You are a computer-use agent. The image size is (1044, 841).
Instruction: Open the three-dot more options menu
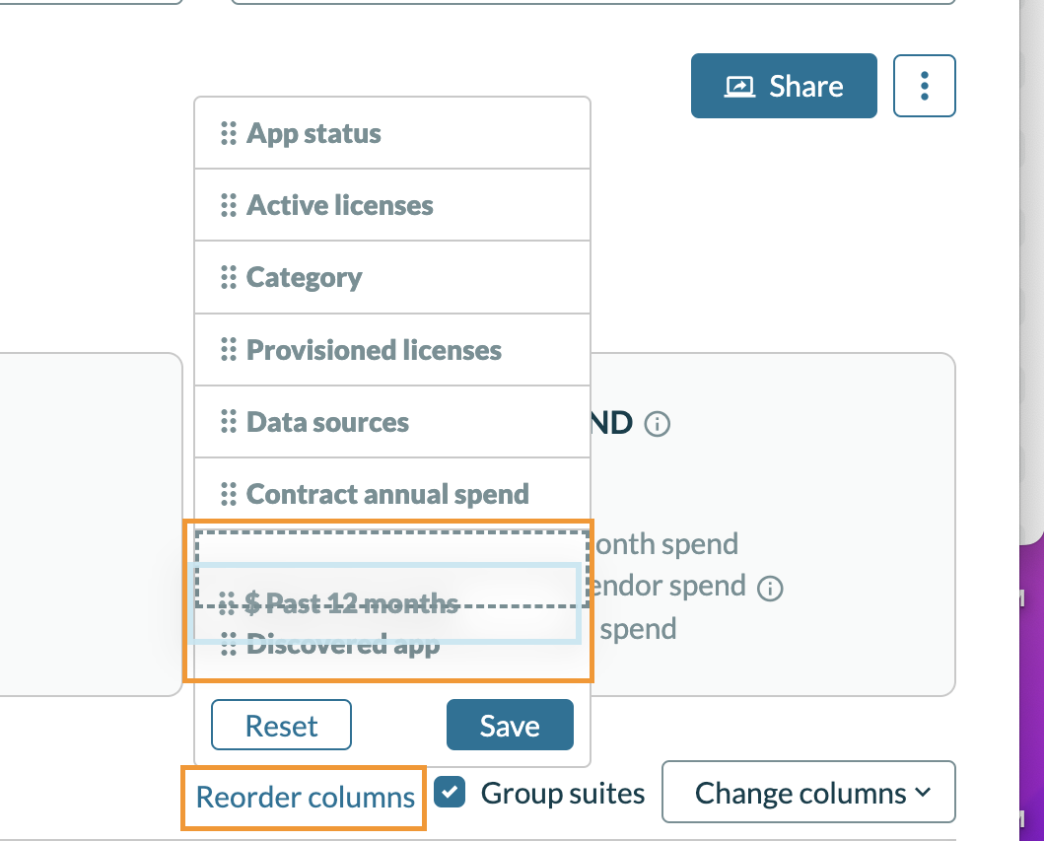924,87
